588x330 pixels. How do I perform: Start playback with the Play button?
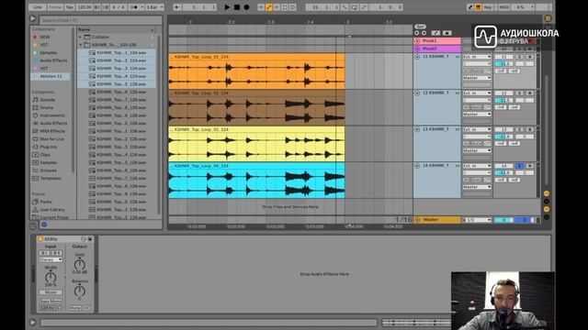click(x=227, y=7)
